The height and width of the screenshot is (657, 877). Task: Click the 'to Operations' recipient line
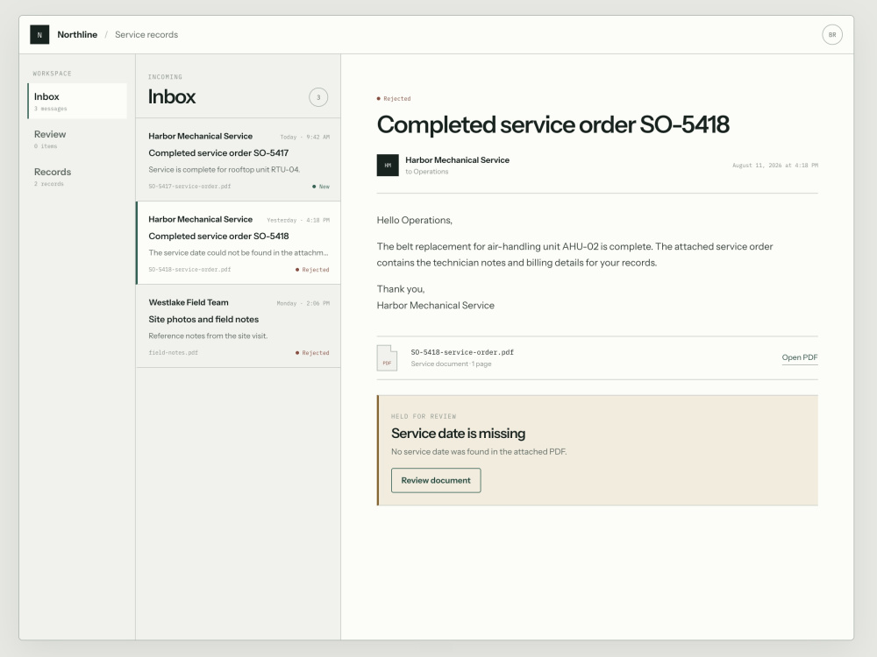427,172
